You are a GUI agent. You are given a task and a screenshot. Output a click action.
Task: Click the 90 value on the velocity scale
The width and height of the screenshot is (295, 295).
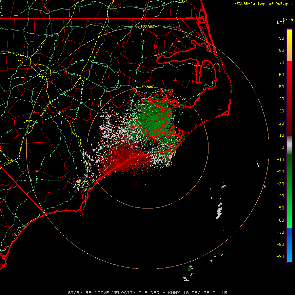(282, 38)
